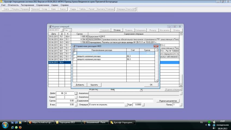Open the Год period dropdown

[70, 30]
